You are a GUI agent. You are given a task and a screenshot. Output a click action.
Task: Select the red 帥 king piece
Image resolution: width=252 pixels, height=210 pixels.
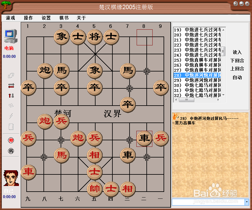[x=95, y=189]
